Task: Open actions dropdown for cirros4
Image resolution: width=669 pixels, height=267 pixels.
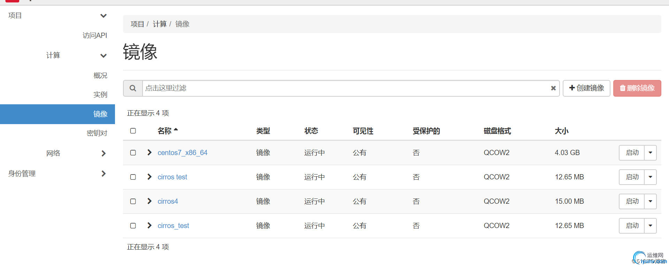Action: pos(650,201)
